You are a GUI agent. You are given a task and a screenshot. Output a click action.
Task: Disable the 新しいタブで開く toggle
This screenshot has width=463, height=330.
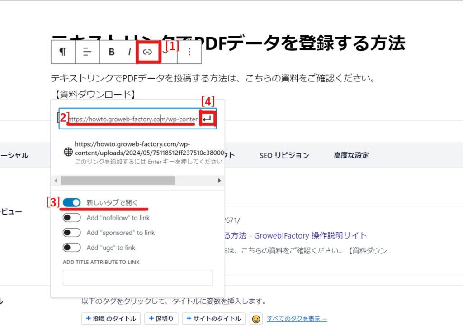pos(72,203)
